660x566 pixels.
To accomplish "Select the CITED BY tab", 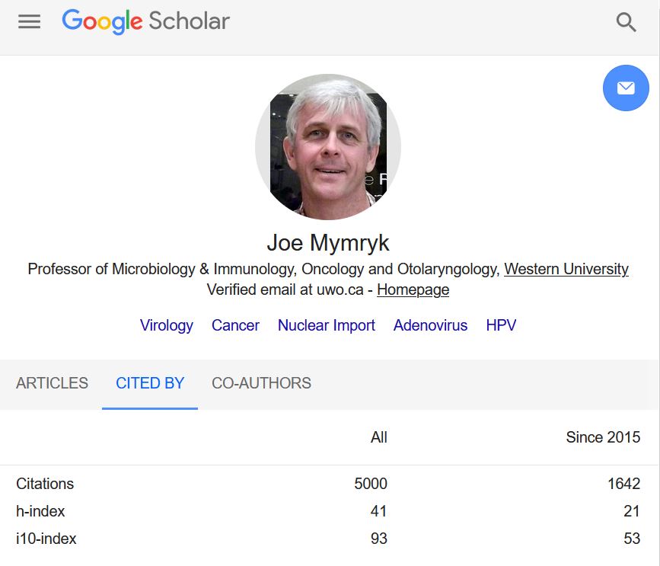I will (149, 383).
